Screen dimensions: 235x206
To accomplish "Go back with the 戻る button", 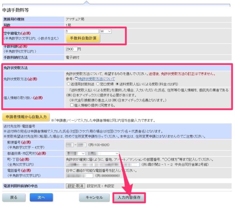I will pos(14,197).
